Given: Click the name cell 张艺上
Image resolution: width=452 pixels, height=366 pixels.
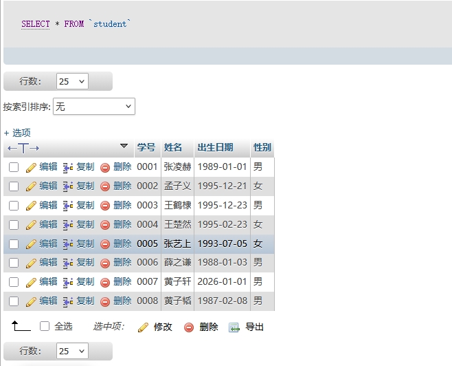Looking at the screenshot, I should pyautogui.click(x=177, y=244).
